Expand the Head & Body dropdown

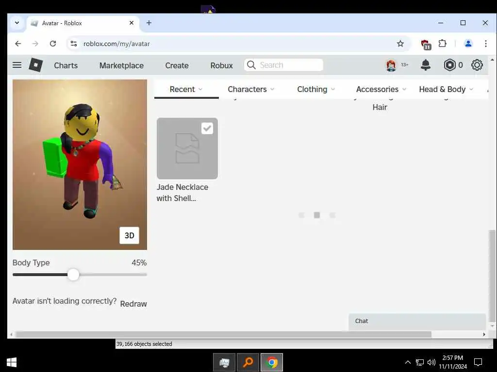point(446,89)
